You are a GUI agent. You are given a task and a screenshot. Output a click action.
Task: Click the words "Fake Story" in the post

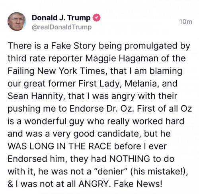(73, 46)
